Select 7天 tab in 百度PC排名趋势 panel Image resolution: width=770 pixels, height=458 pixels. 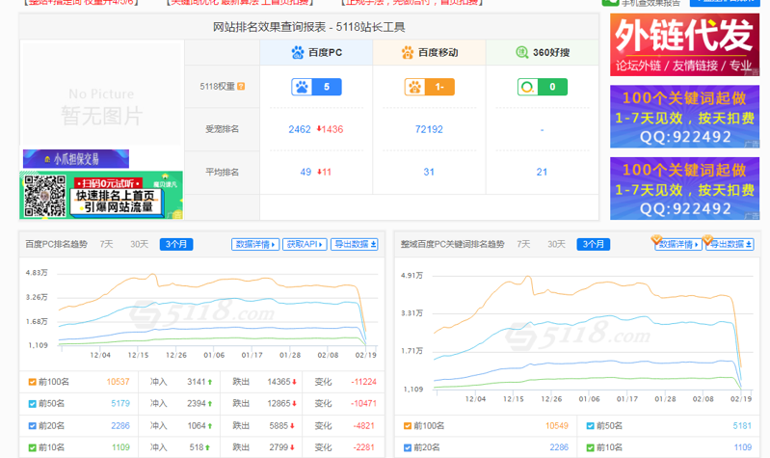(x=107, y=244)
